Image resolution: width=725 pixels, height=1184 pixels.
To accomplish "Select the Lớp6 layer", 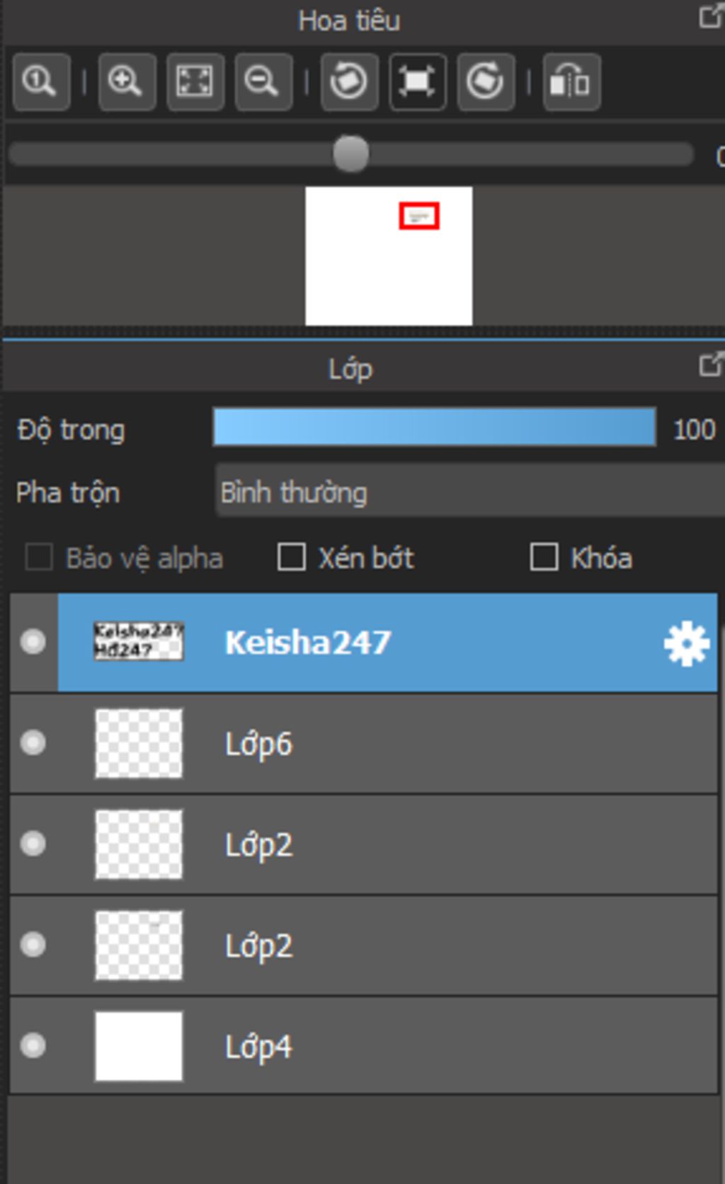I will [x=425, y=744].
